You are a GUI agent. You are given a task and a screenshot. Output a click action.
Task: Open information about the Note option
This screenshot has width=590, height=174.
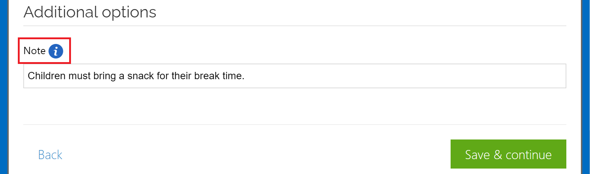point(56,51)
